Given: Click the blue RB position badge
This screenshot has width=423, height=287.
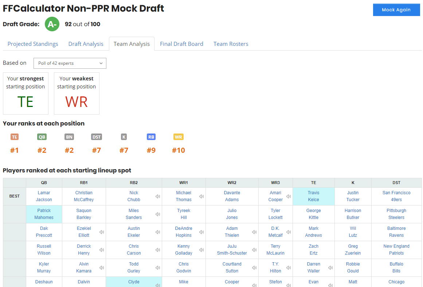Looking at the screenshot, I should [151, 137].
